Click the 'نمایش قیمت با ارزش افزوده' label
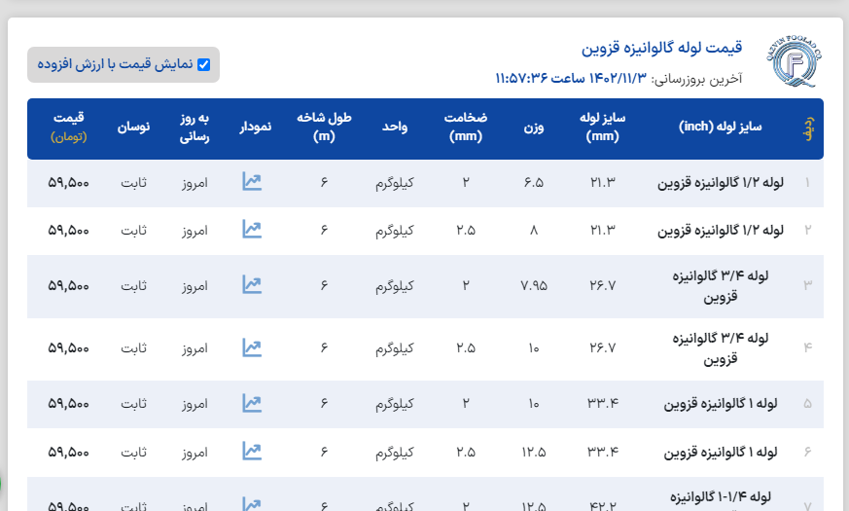Image resolution: width=849 pixels, height=511 pixels. click(116, 65)
